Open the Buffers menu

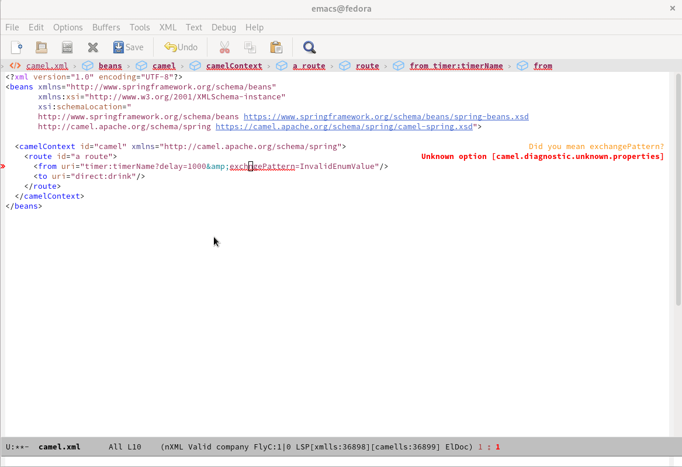(x=106, y=27)
